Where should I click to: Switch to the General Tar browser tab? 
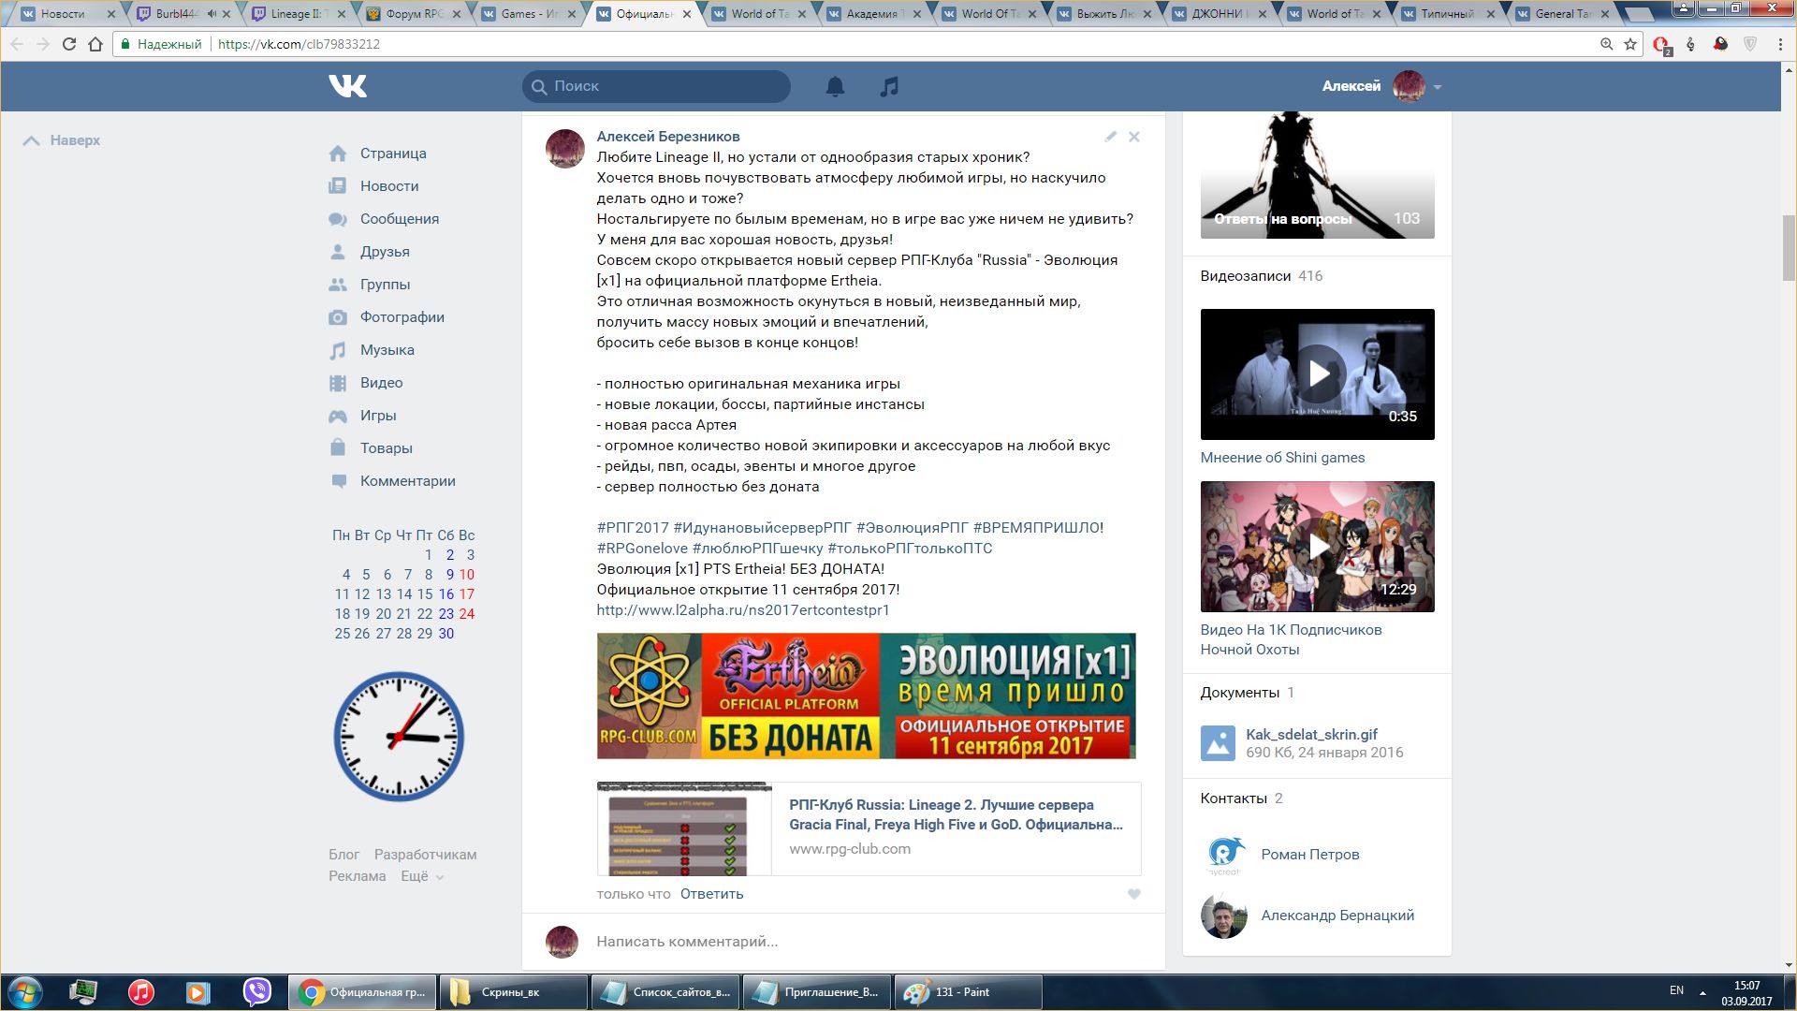click(1563, 14)
